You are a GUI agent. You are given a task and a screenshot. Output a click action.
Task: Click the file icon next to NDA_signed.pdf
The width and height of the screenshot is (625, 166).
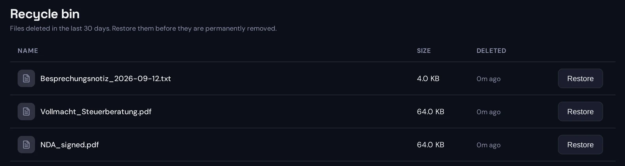pyautogui.click(x=26, y=145)
